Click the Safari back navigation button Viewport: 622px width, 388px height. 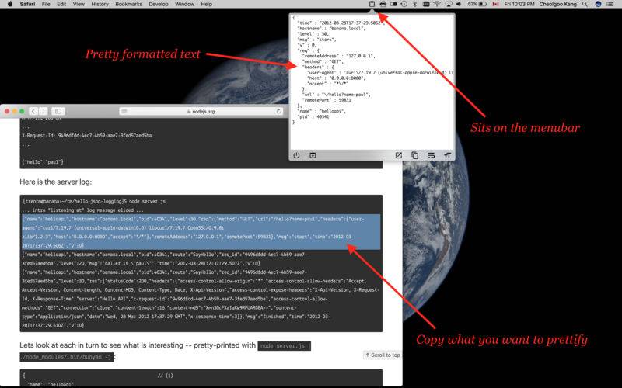[x=33, y=111]
